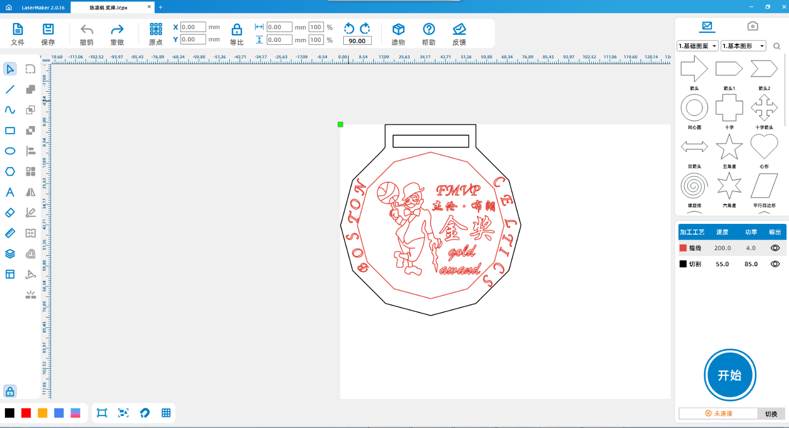Viewport: 789px width, 428px height.
Task: Select the ellipse drawing tool
Action: (10, 151)
